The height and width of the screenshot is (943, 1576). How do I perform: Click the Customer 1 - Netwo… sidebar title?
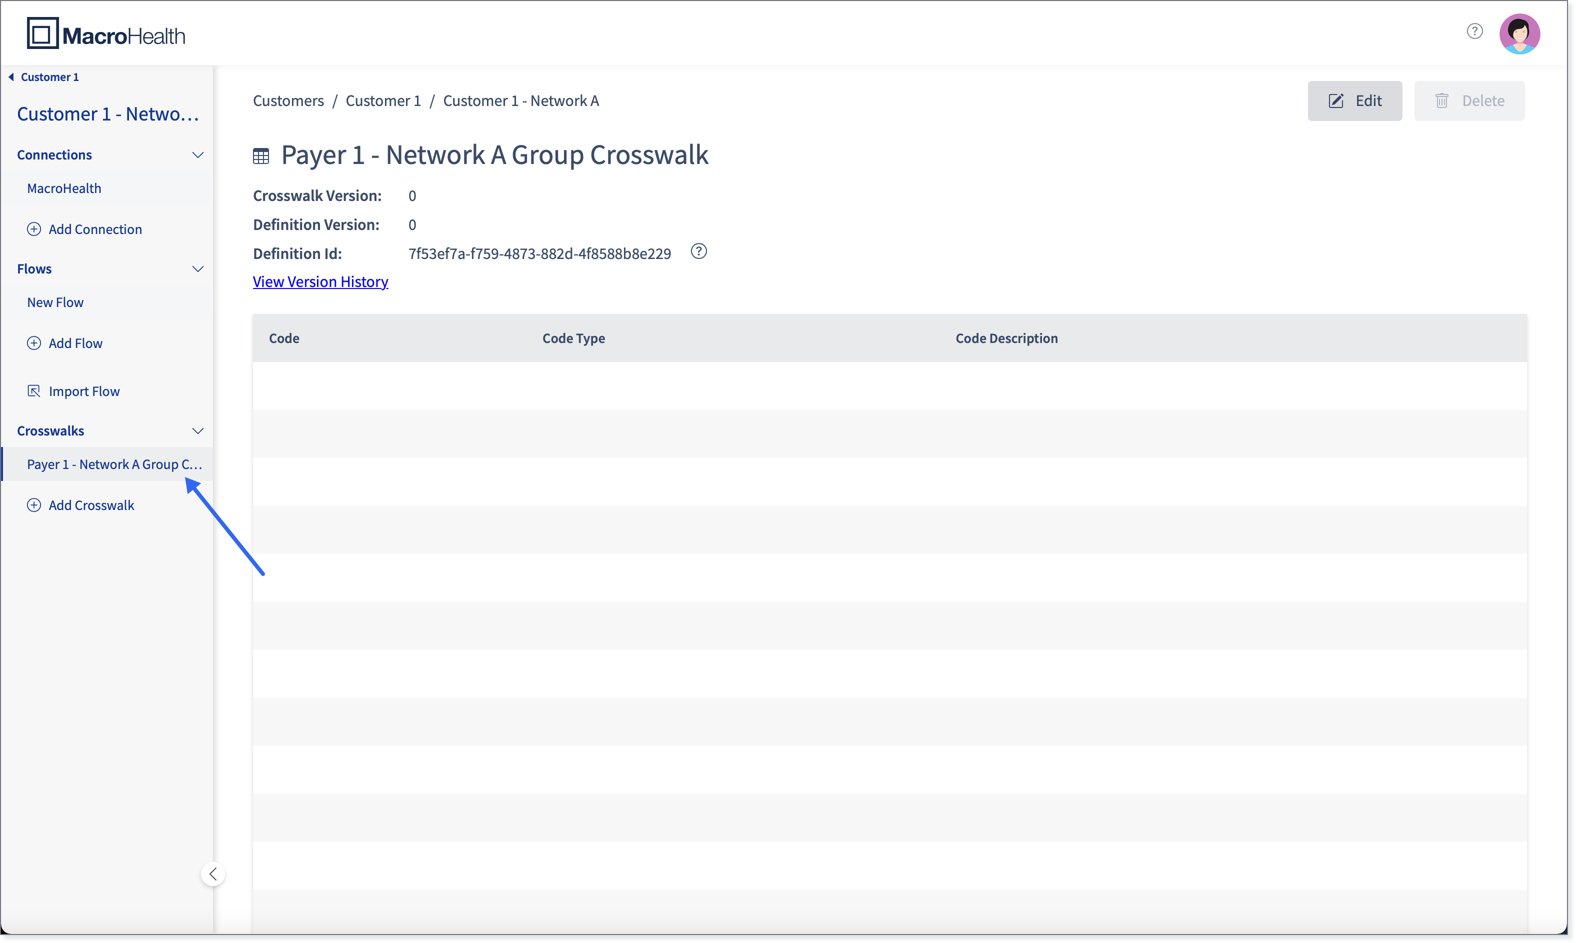click(108, 114)
